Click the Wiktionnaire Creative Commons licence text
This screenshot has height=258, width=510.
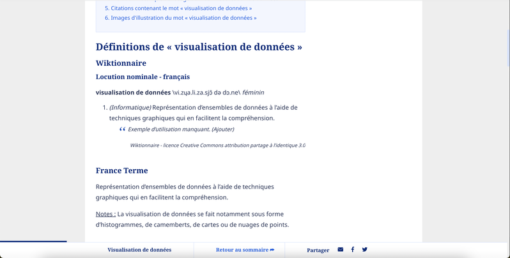coord(217,146)
